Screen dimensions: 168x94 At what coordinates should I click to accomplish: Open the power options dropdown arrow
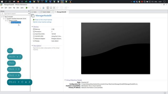29,8
